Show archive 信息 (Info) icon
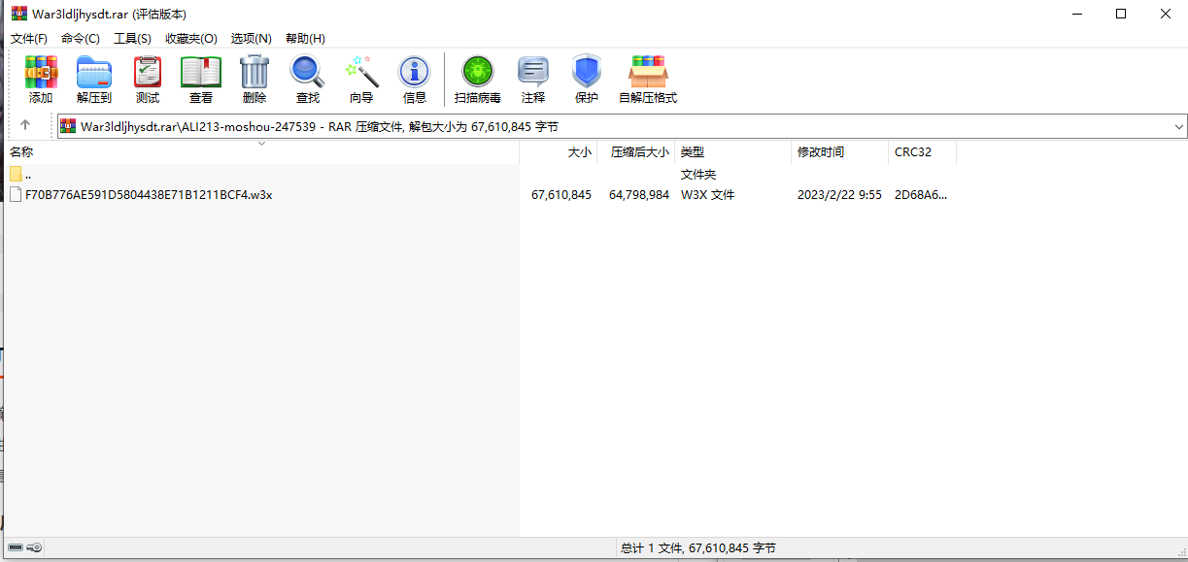 coord(415,73)
